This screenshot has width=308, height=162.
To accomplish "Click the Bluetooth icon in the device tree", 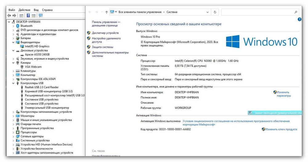I will click(x=18, y=26).
